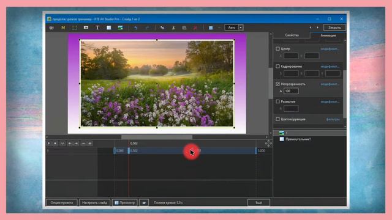The image size is (392, 220).
Task: Add an image object from the toolbar
Action: click(x=120, y=28)
